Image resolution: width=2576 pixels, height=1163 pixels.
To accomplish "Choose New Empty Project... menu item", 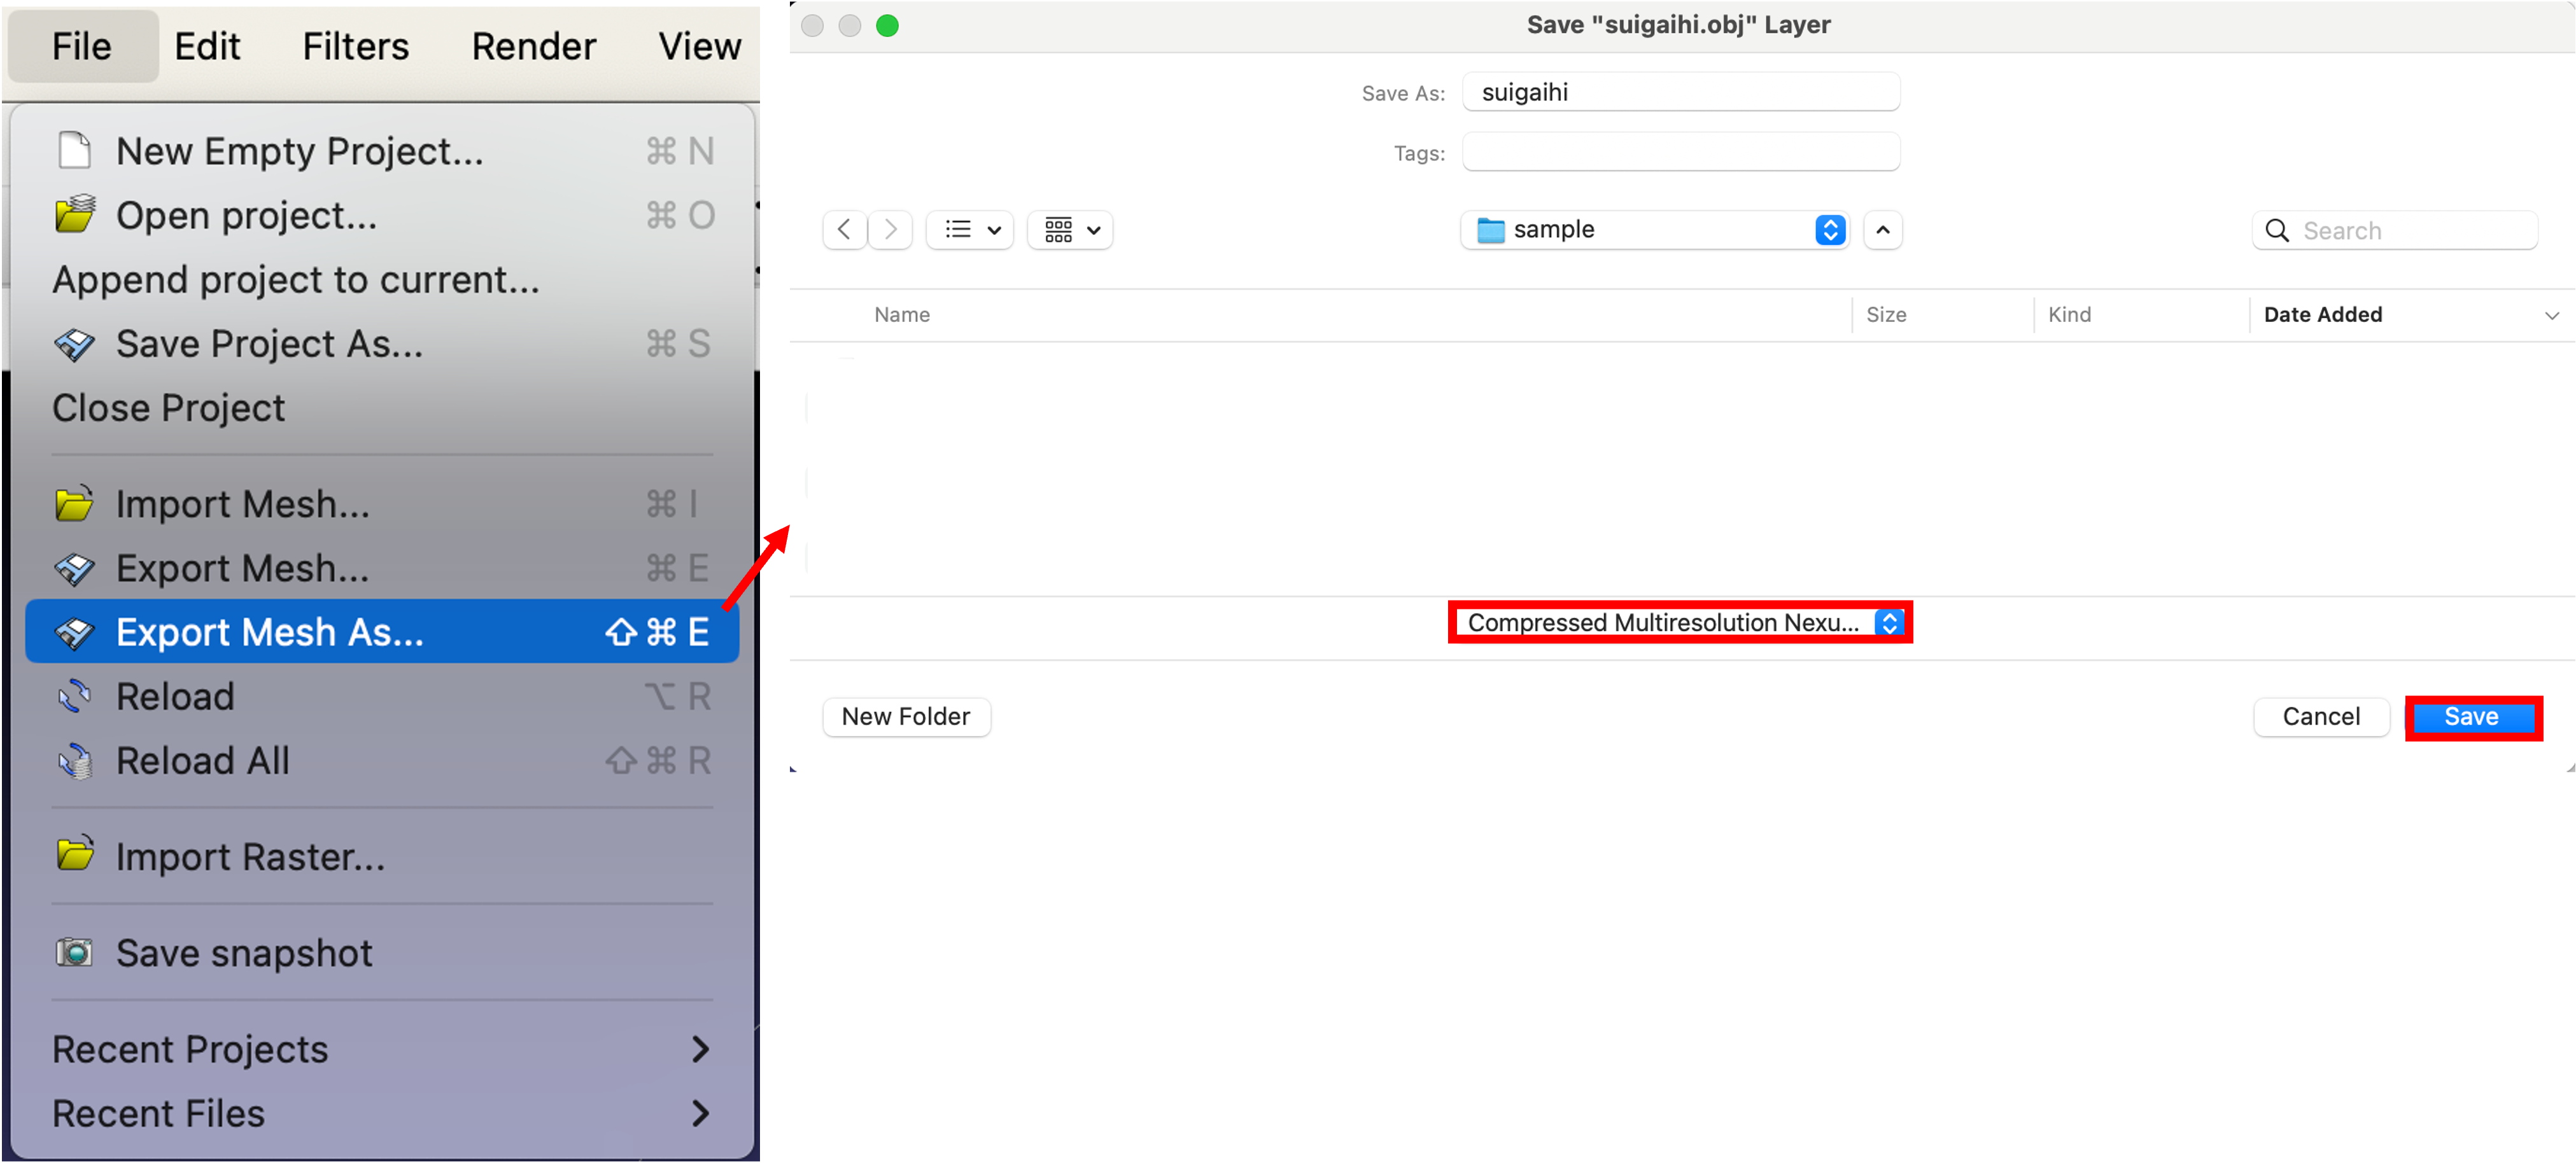I will point(382,151).
